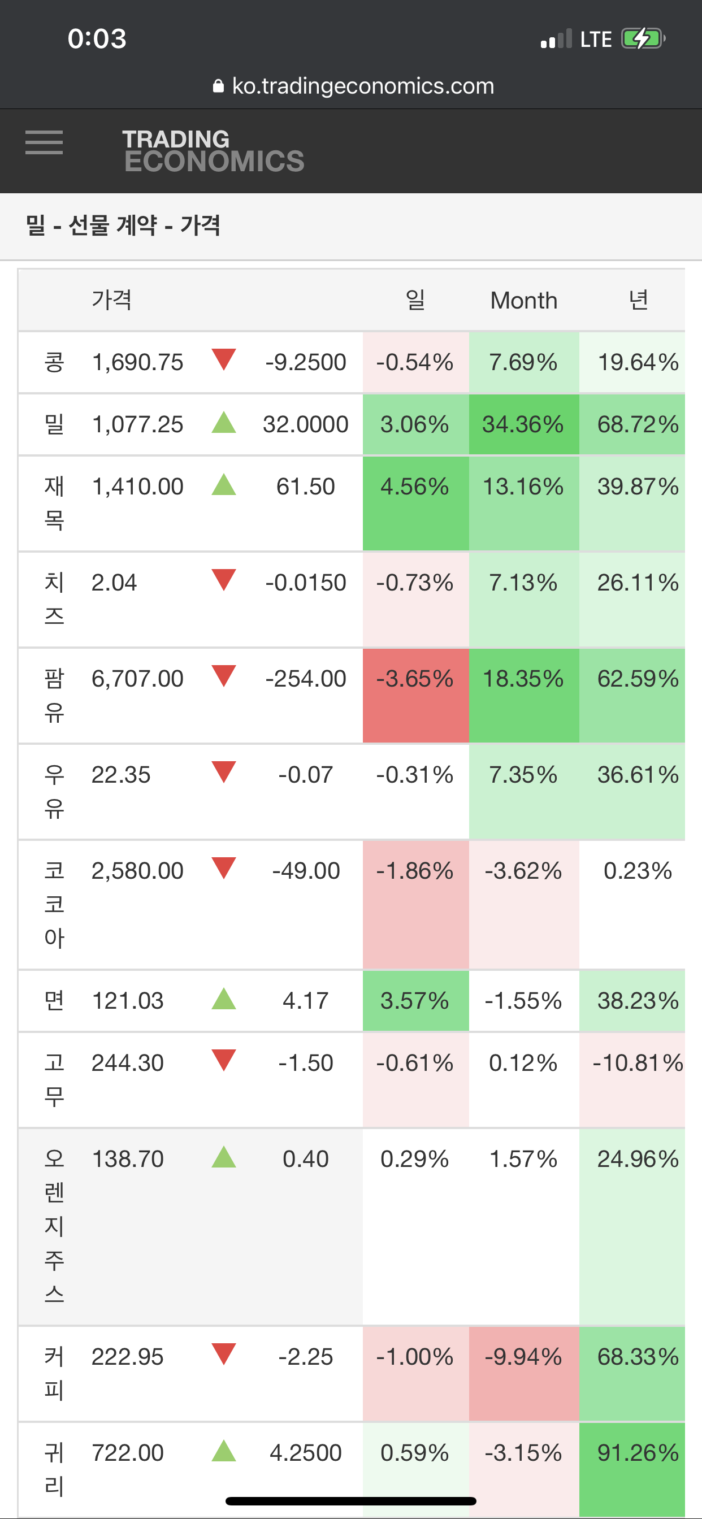The image size is (702, 1519).
Task: Tap the battery charging status icon
Action: pos(643,39)
